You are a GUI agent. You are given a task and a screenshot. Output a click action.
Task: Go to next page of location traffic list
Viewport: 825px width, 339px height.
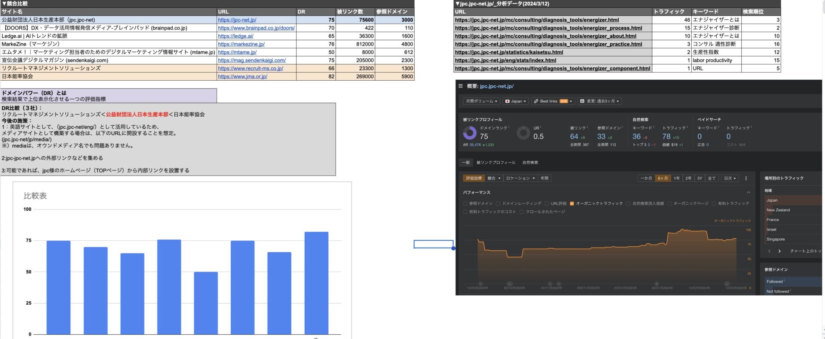[x=779, y=251]
